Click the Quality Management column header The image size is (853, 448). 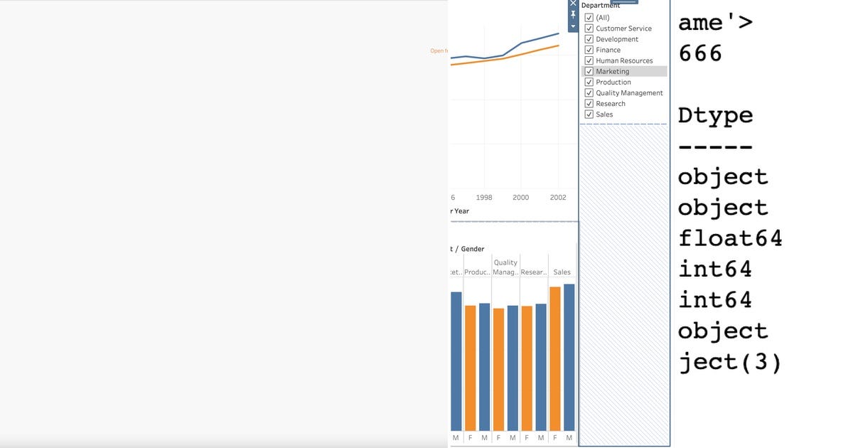click(x=505, y=267)
